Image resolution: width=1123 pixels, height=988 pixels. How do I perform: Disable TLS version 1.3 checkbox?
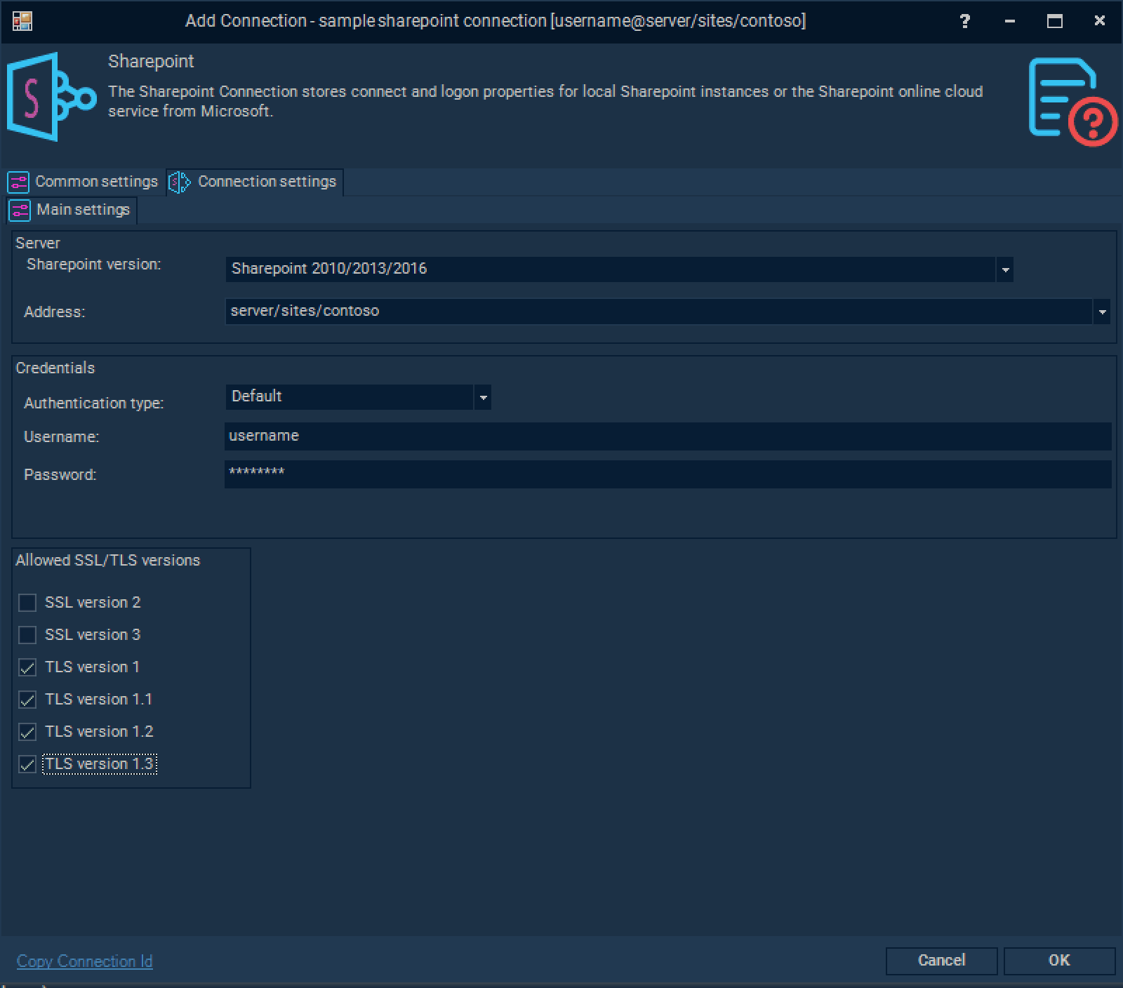27,764
